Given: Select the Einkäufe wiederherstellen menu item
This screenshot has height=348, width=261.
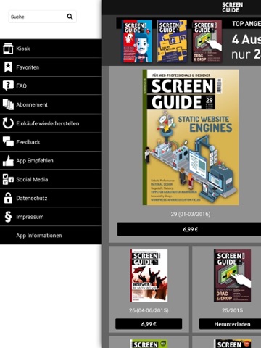Looking at the screenshot, I should (x=51, y=123).
